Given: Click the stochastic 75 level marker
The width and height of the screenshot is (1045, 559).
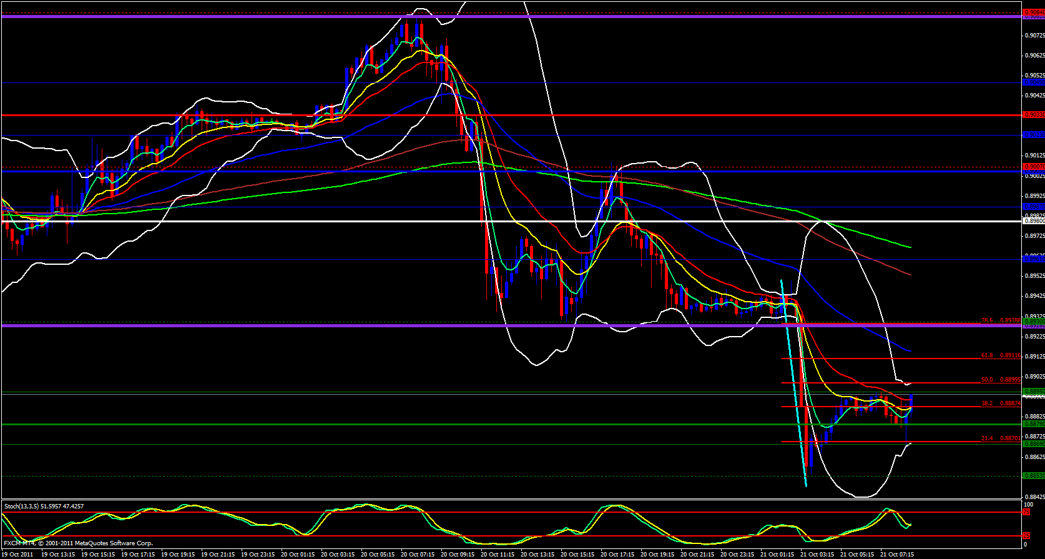Looking at the screenshot, I should pyautogui.click(x=1026, y=512).
